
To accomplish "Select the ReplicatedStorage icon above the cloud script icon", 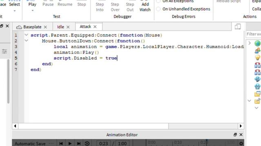I will 257,72.
